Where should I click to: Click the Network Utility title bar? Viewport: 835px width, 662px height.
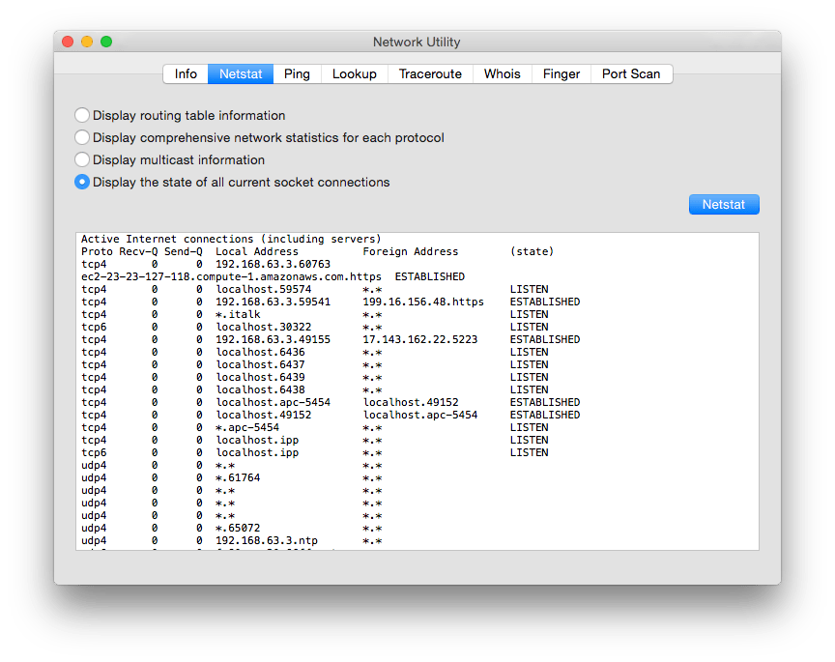coord(417,42)
